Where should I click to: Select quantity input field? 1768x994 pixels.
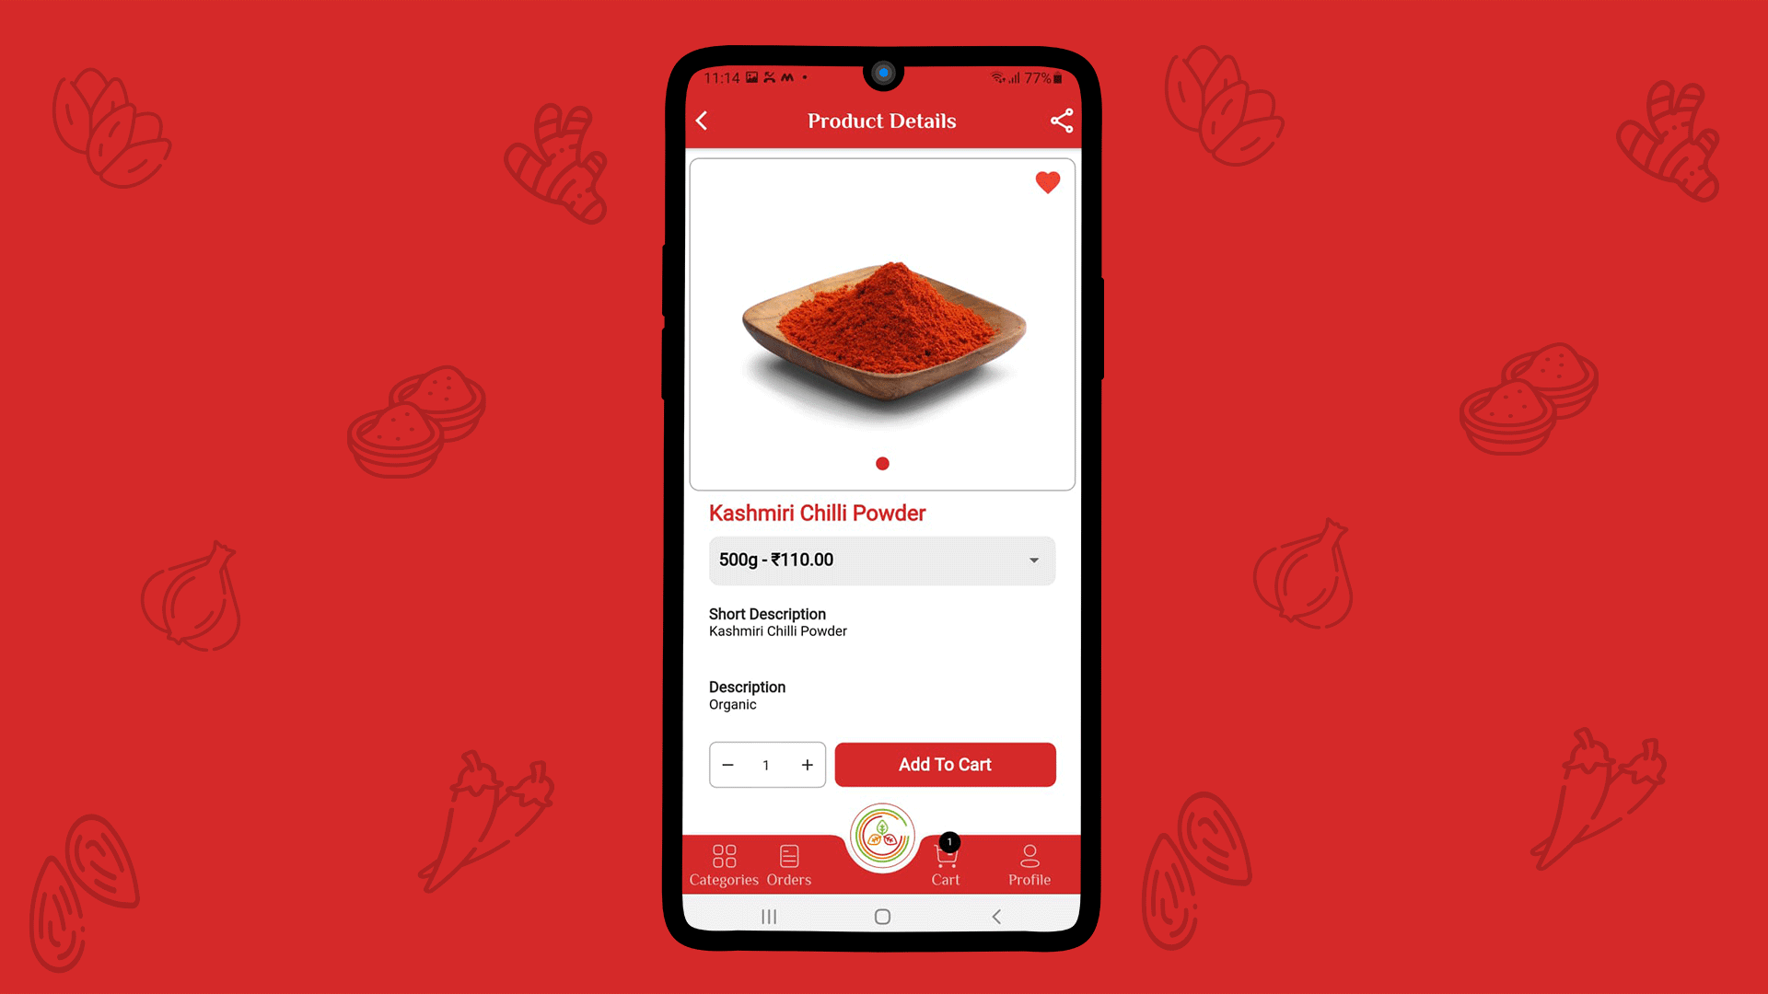click(x=766, y=765)
